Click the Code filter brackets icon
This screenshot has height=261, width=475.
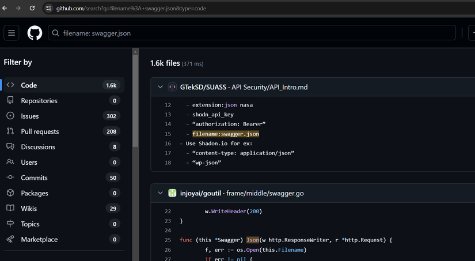[x=10, y=85]
